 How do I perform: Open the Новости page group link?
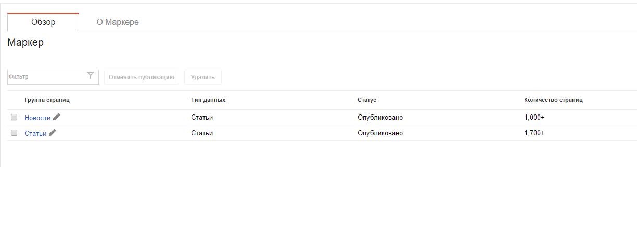pyautogui.click(x=37, y=118)
